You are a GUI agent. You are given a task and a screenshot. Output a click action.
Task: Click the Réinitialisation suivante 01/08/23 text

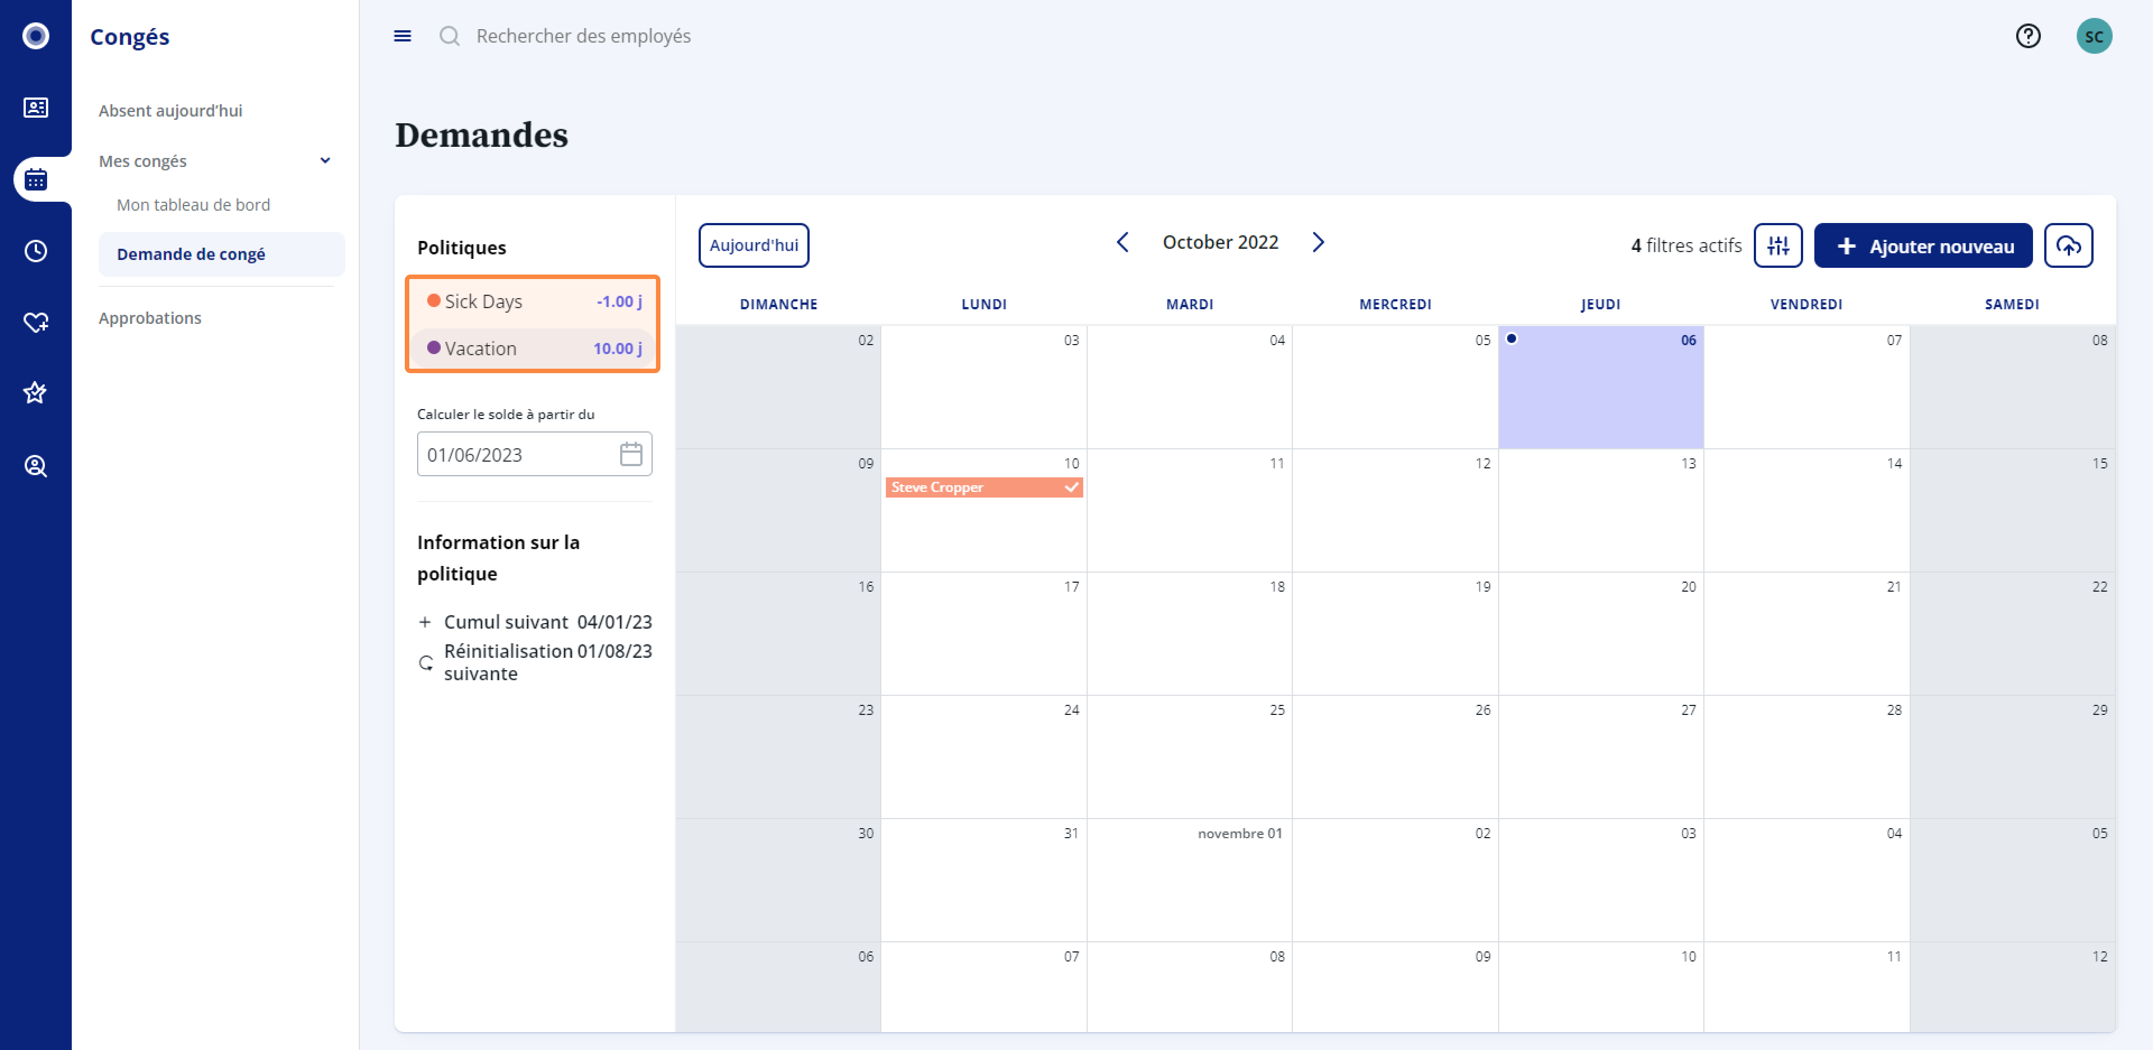tap(547, 662)
